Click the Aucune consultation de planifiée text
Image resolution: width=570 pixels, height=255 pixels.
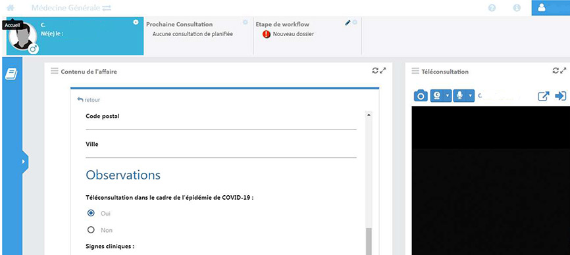[x=193, y=34]
